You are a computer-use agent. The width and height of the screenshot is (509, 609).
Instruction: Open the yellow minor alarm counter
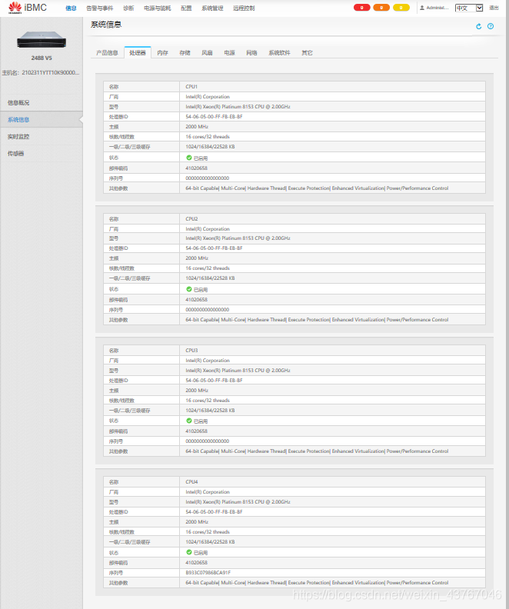click(401, 8)
